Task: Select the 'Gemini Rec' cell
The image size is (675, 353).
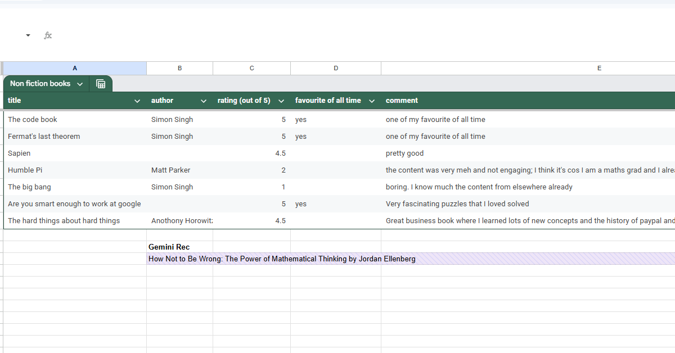Action: 179,247
